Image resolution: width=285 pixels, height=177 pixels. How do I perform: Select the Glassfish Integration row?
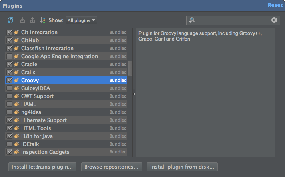[66, 48]
